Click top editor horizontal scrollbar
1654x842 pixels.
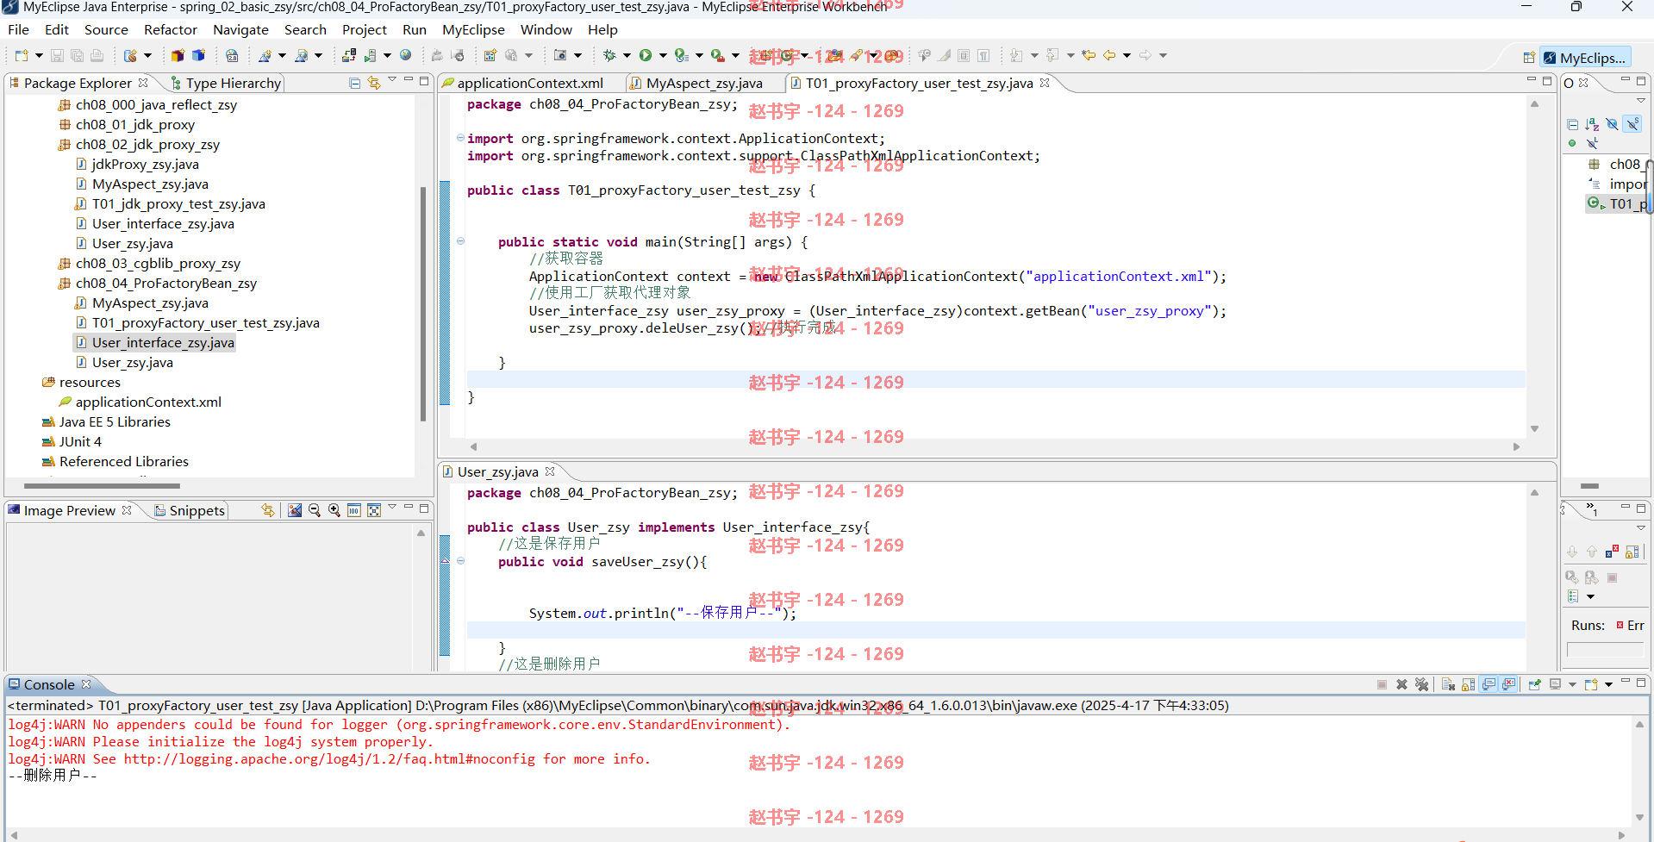(995, 446)
